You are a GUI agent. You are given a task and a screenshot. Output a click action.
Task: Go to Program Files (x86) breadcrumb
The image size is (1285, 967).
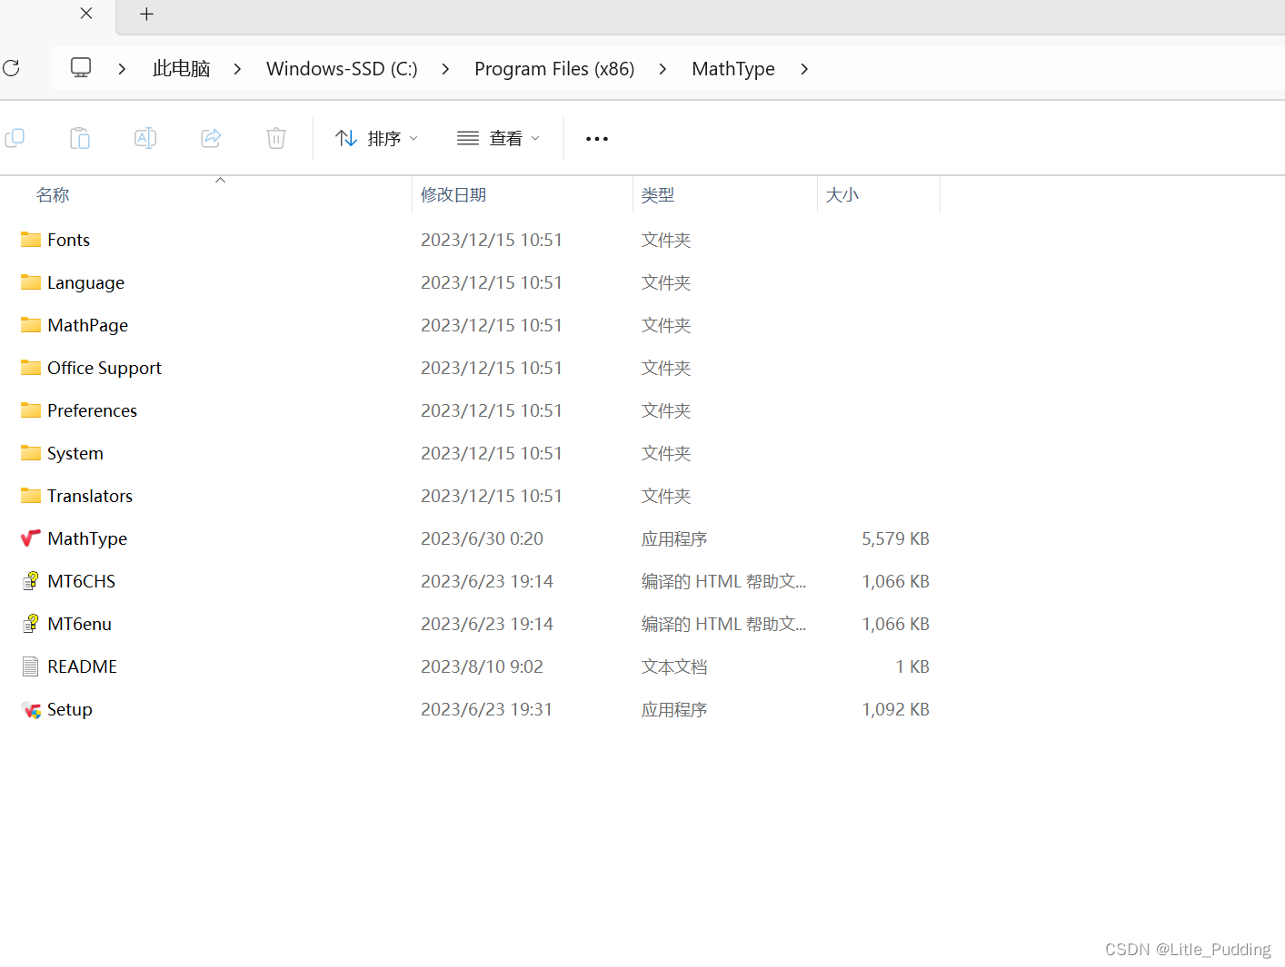pos(554,69)
